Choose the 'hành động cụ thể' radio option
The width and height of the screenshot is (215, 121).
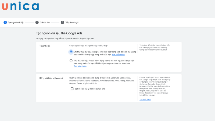71,61
